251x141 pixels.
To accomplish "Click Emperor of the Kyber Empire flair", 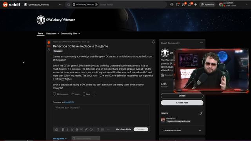I will pos(178,121).
